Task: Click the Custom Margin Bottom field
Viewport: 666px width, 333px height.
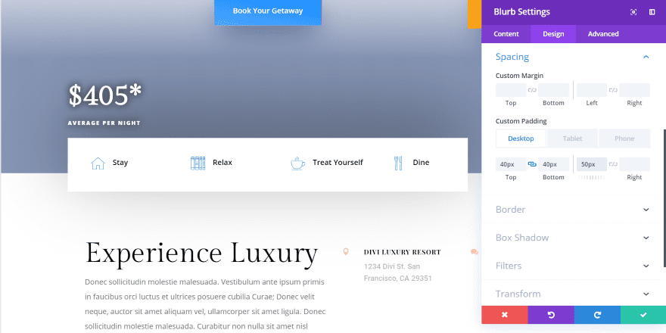Action: (x=553, y=90)
